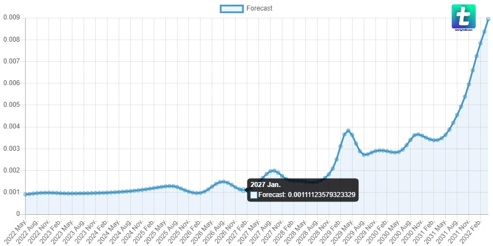Open the green T logo icon
The width and height of the screenshot is (493, 246).
coord(463,17)
